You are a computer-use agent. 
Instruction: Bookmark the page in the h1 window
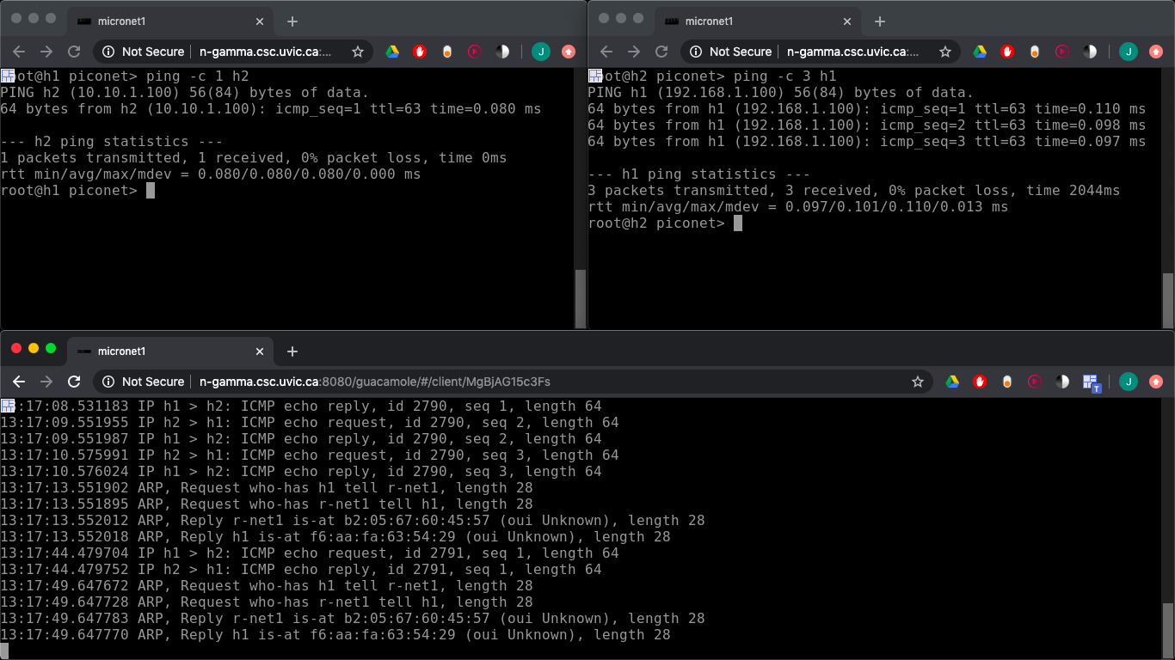point(358,52)
